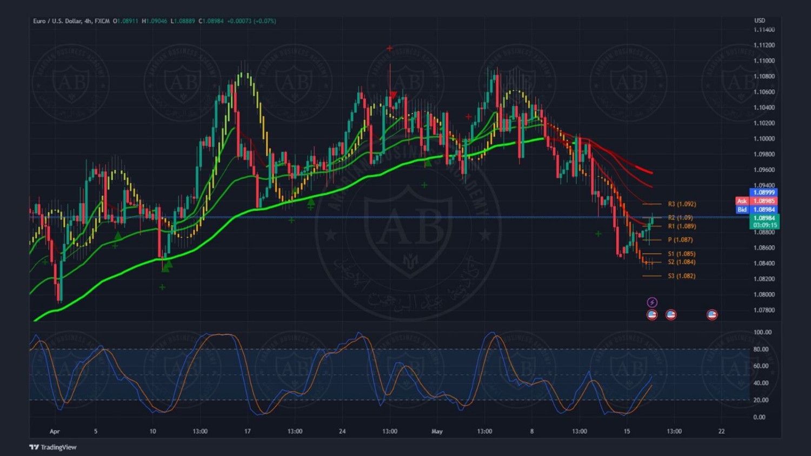Select the R2 (1.09) pivot label
Viewport: 811px width, 456px height.
pyautogui.click(x=680, y=218)
